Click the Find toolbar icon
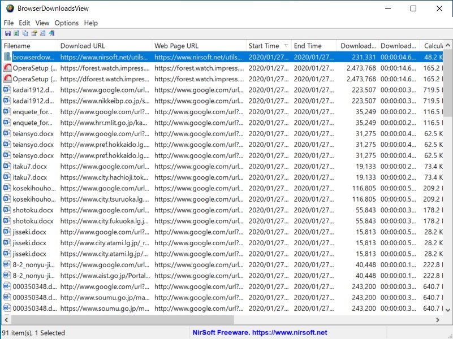Image resolution: width=453 pixels, height=339 pixels. [x=42, y=33]
